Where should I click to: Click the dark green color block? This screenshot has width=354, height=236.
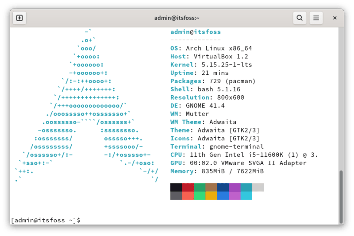[x=200, y=187]
